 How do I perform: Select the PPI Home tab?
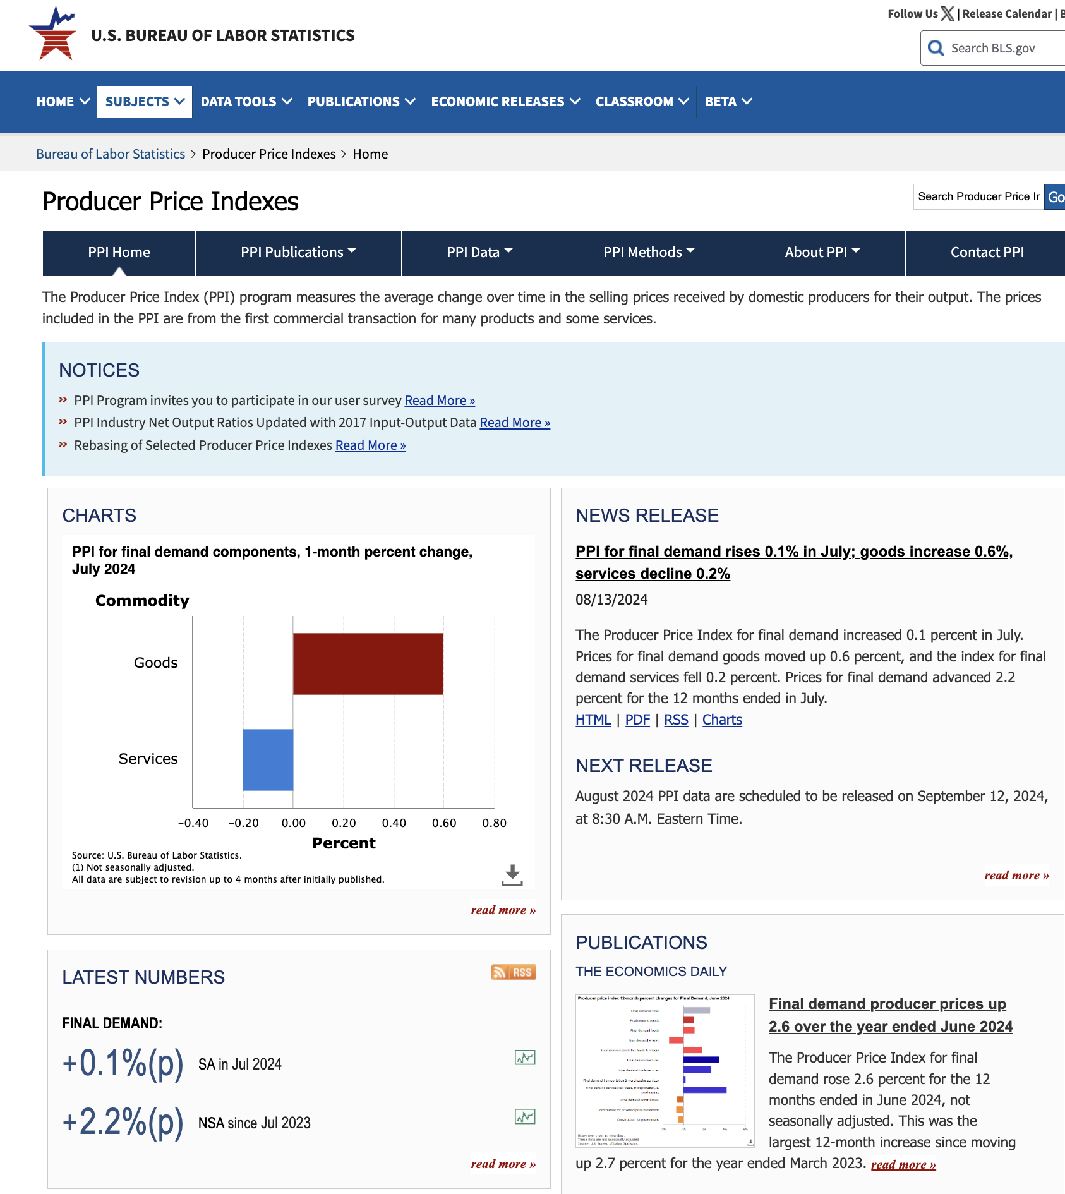(x=119, y=253)
